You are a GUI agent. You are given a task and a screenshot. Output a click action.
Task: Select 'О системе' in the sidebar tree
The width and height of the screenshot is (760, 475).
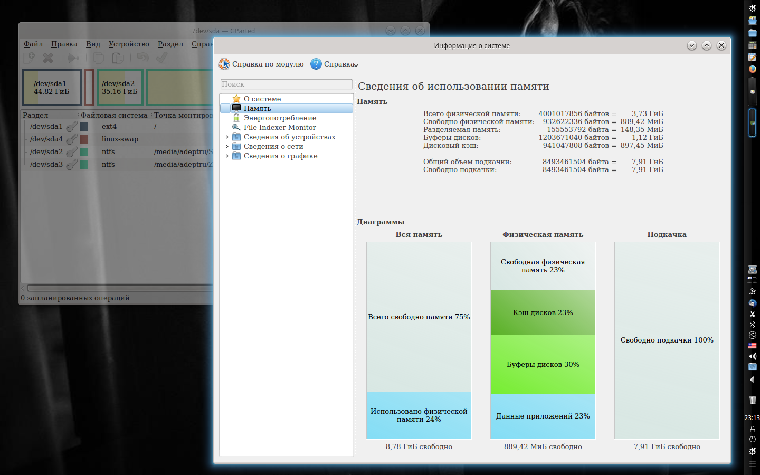[262, 99]
